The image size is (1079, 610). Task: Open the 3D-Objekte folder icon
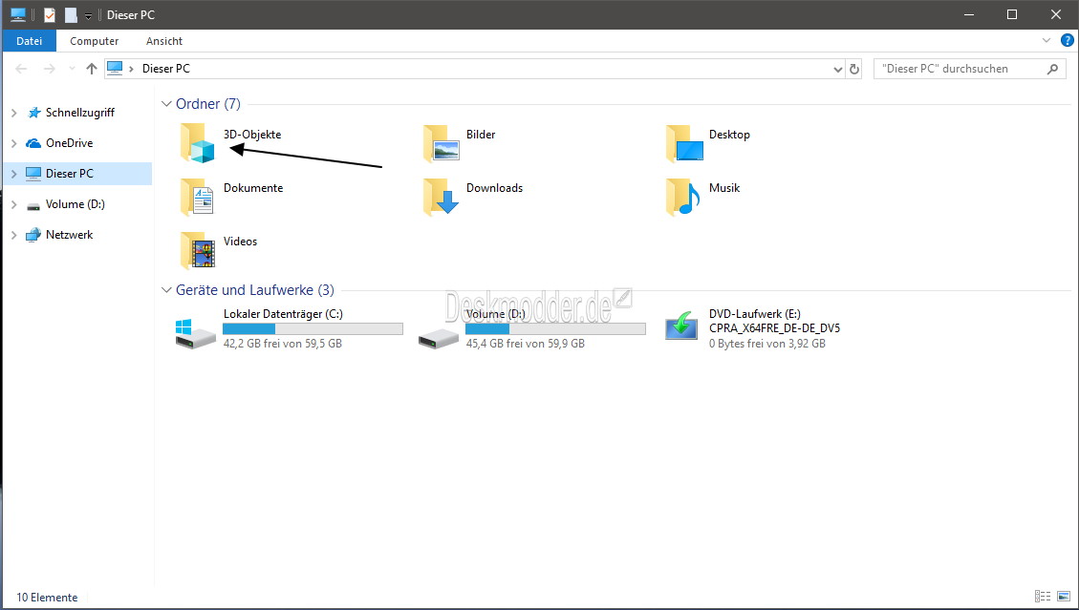[x=198, y=143]
